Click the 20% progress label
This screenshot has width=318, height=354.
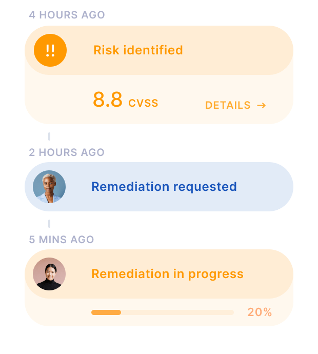coord(260,312)
